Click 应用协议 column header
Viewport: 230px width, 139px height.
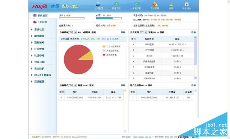click(149, 39)
